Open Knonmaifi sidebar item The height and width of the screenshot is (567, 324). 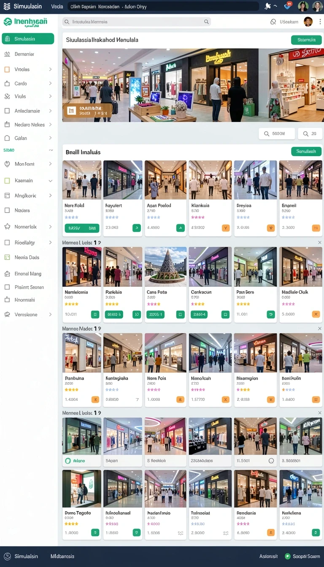coord(24,300)
